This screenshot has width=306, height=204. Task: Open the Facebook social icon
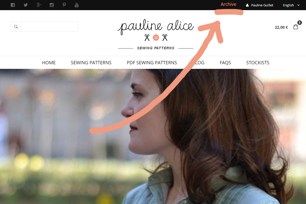tap(13, 5)
